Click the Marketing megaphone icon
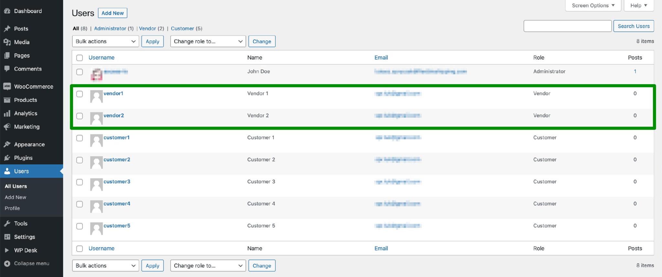Screen dimensions: 662x277 coord(7,127)
